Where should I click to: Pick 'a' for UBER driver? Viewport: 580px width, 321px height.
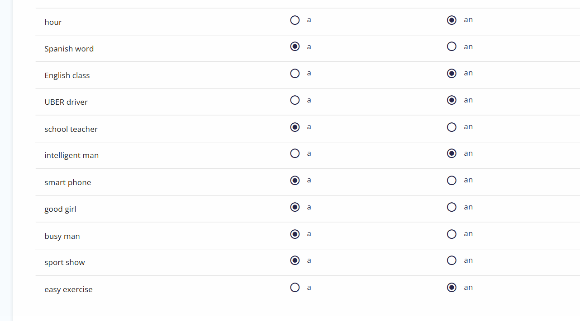tap(295, 100)
